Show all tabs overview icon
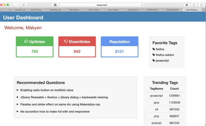206x126 pixels. (201, 5)
